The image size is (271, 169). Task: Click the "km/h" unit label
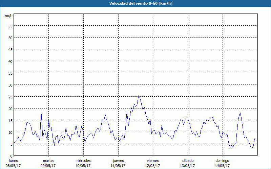(8, 16)
